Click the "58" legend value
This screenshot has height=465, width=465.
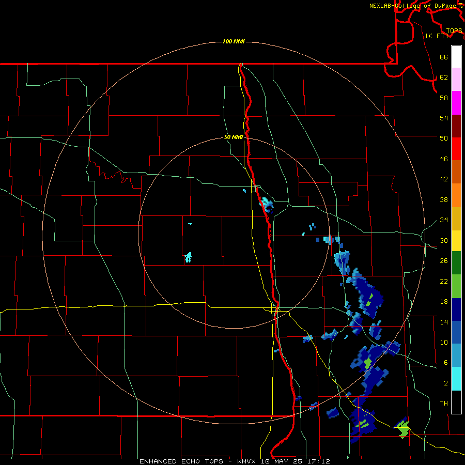[444, 98]
